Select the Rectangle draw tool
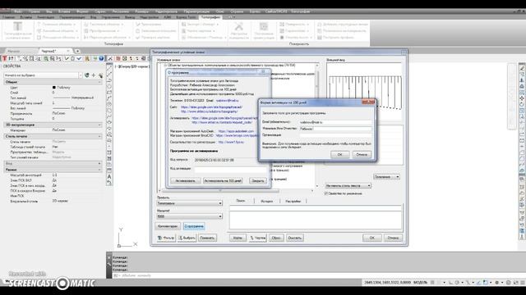The image size is (526, 295). tap(109, 93)
